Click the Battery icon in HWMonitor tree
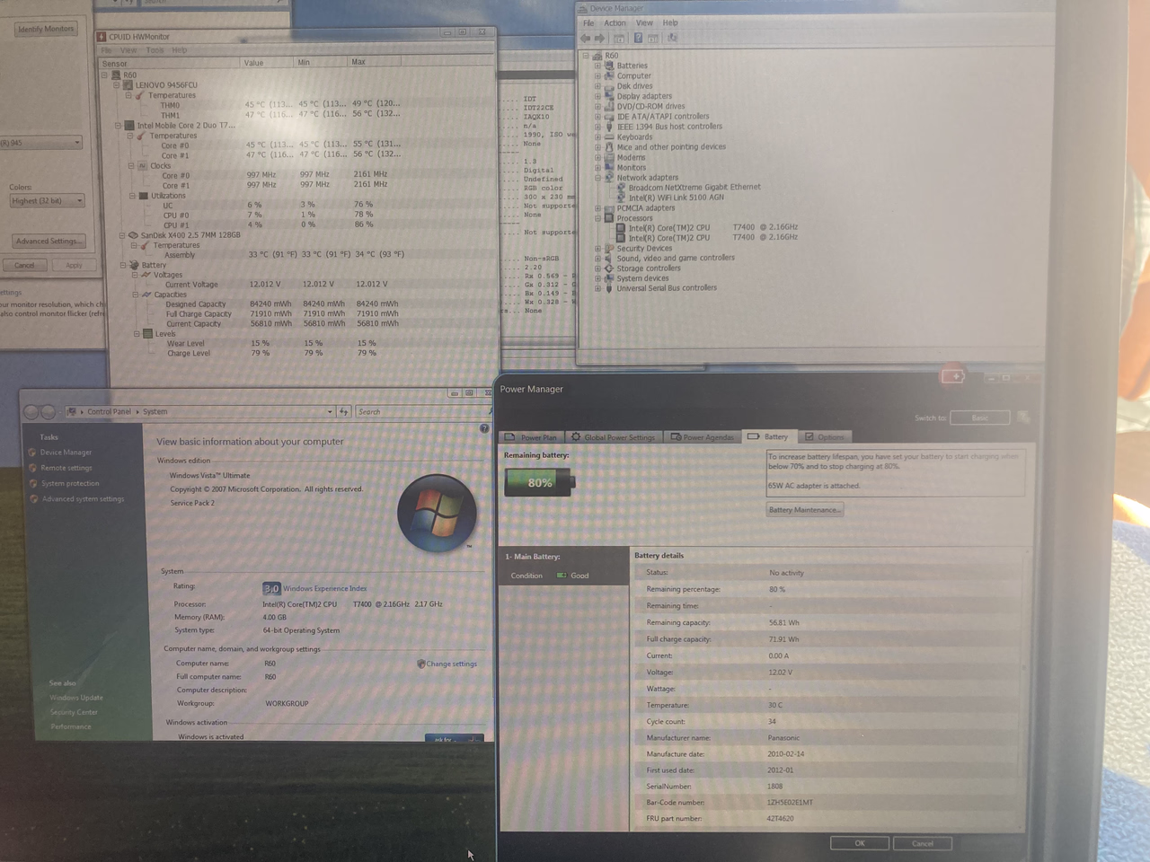Image resolution: width=1150 pixels, height=862 pixels. 135,265
